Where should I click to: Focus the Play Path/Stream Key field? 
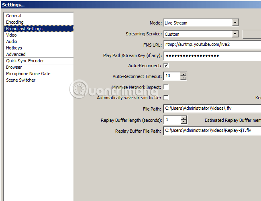click(212, 55)
